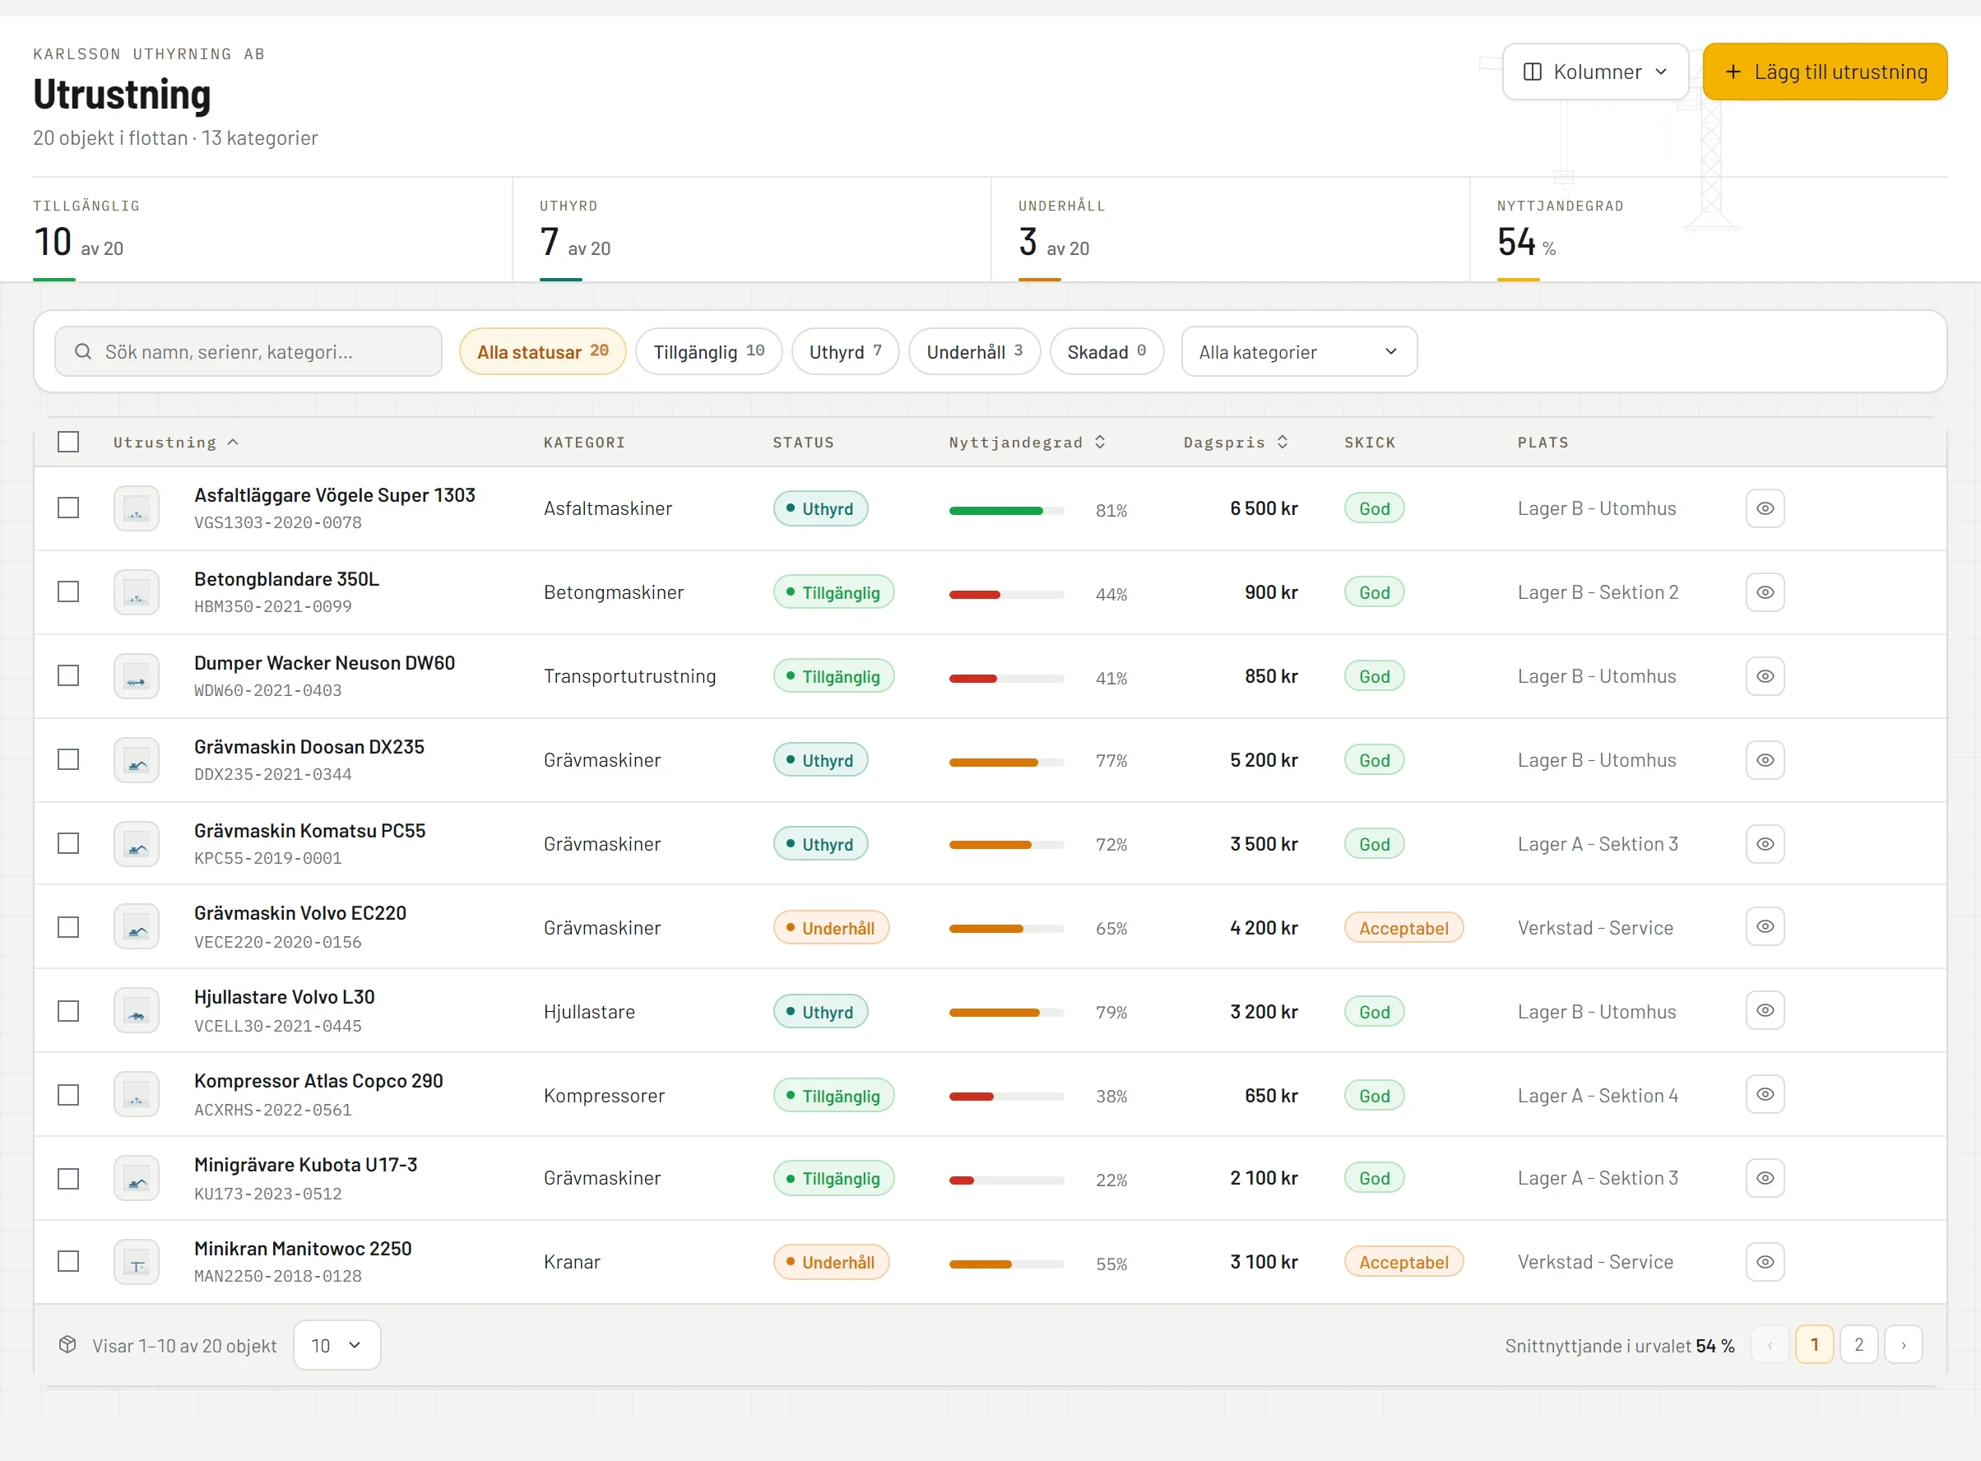Click eye icon in Betongblandare 350L row
1981x1461 pixels.
1765,592
